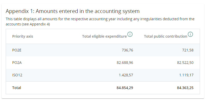This screenshot has width=207, height=101.
Task: Click the Appendix 1 heading title
Action: (x=73, y=11)
